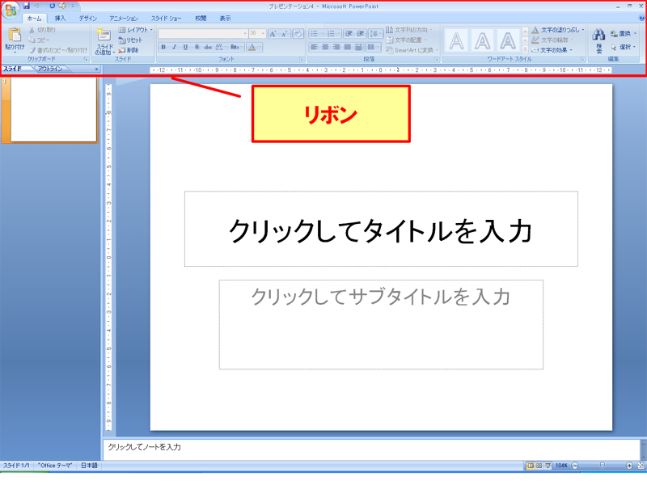
Task: Click the notes area クリックしてノートを入力
Action: (x=371, y=449)
